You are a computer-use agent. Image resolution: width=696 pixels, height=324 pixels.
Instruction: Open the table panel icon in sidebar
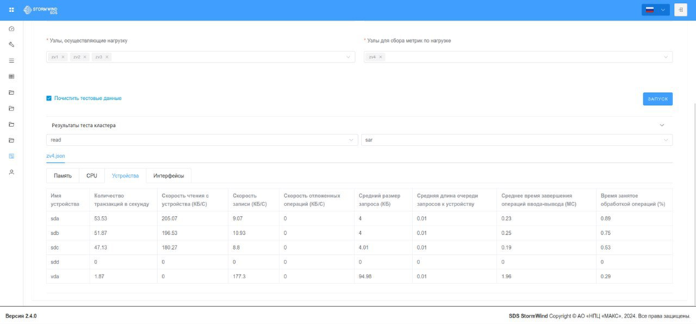[11, 76]
